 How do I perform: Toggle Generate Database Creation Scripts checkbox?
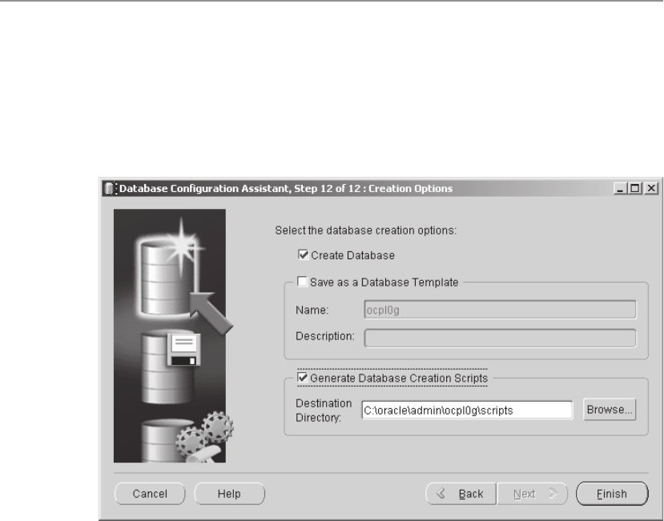pyautogui.click(x=303, y=378)
